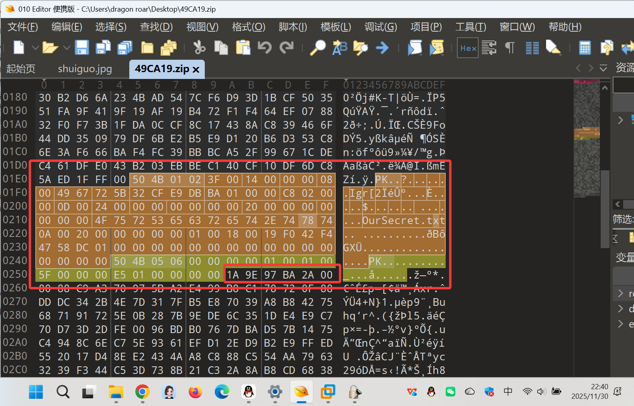The width and height of the screenshot is (634, 406).
Task: Click the column mode blue lines icon
Action: pyautogui.click(x=532, y=48)
